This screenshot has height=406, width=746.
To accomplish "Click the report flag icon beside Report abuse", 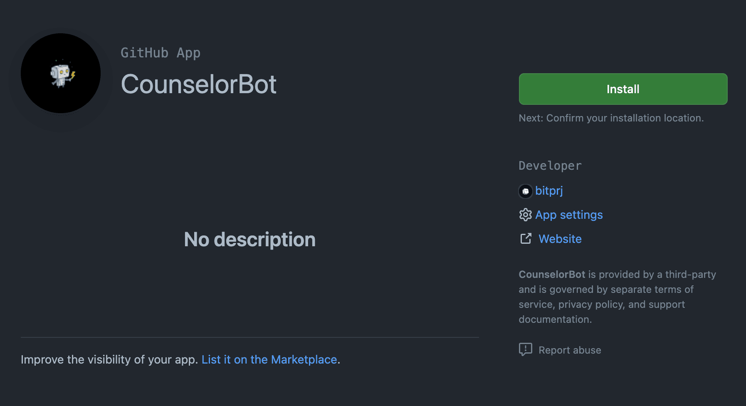I will coord(526,349).
